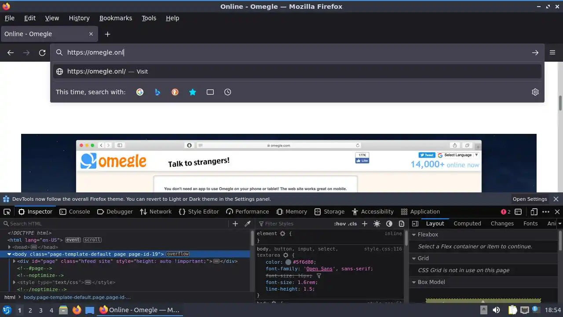Toggle print media simulation for the page

click(401, 224)
